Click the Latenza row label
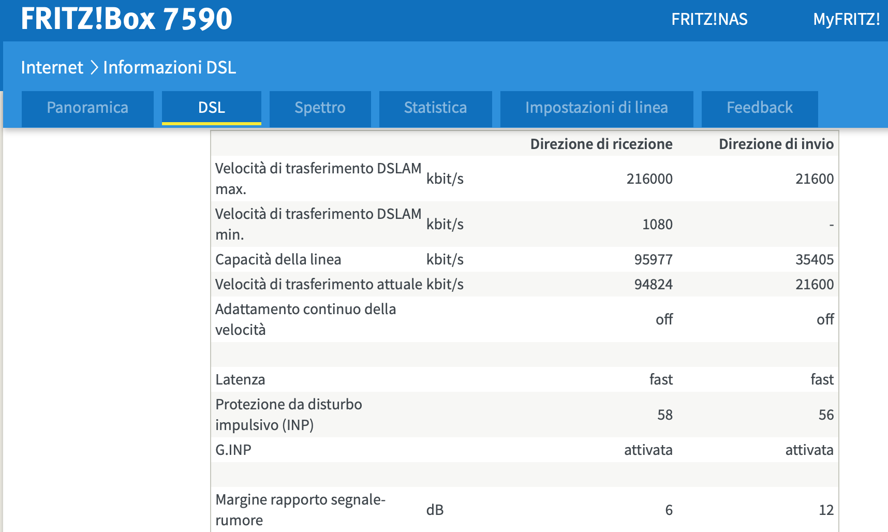888x532 pixels. [240, 379]
